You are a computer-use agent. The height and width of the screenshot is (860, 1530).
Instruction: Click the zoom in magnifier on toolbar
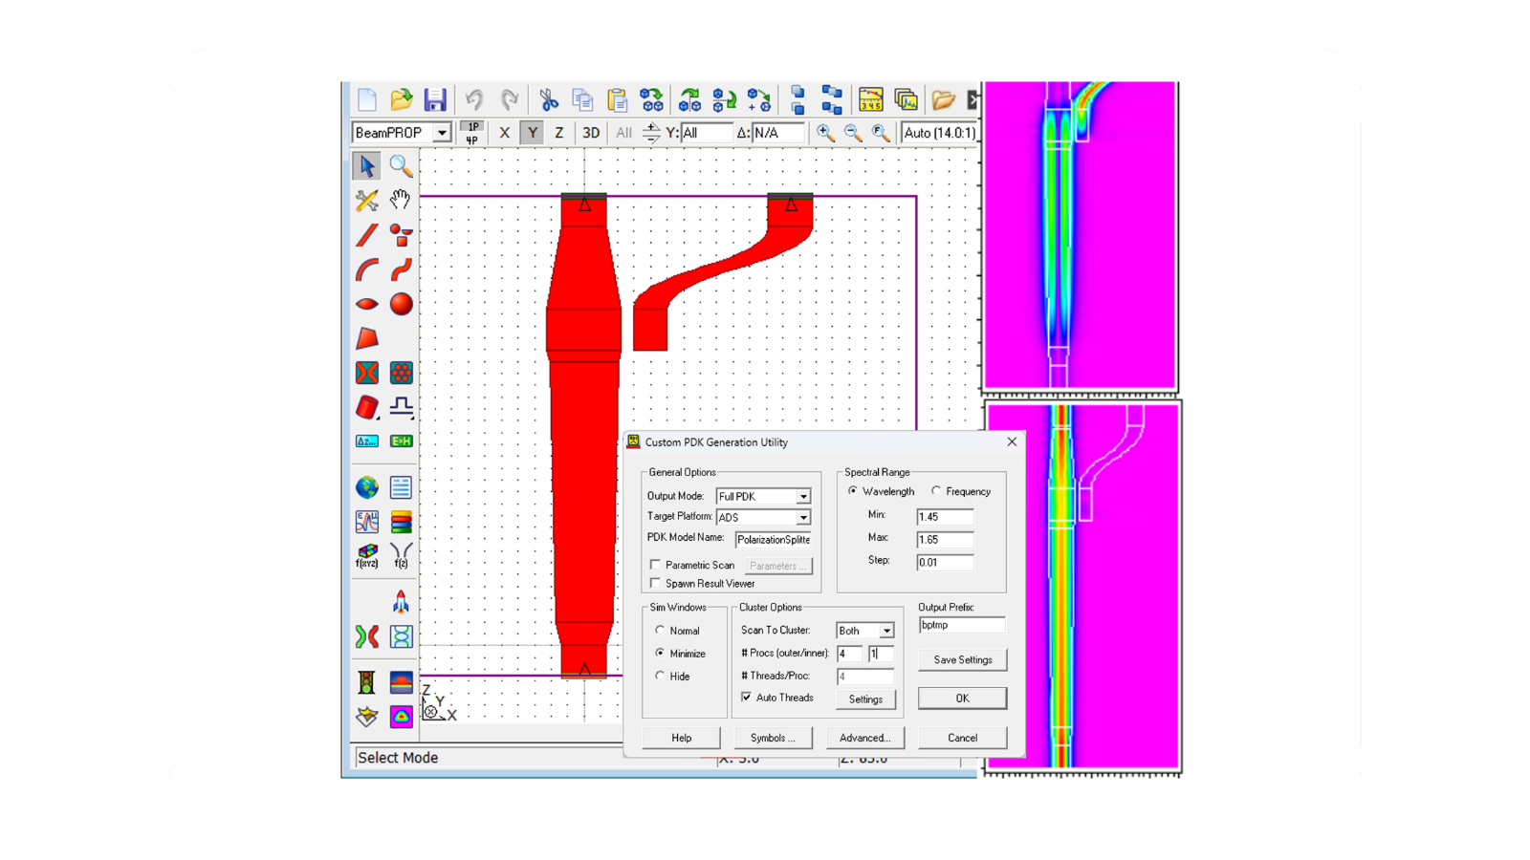[825, 134]
